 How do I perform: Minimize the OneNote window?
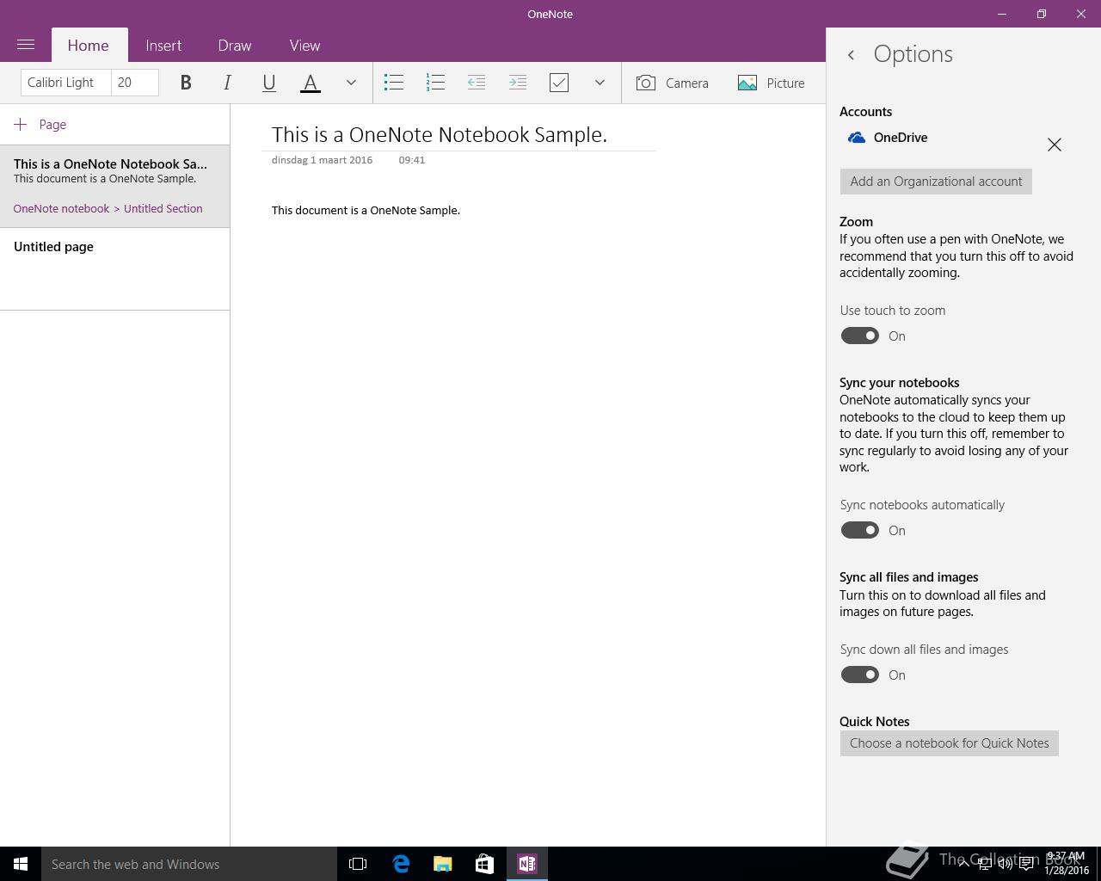pyautogui.click(x=1002, y=14)
